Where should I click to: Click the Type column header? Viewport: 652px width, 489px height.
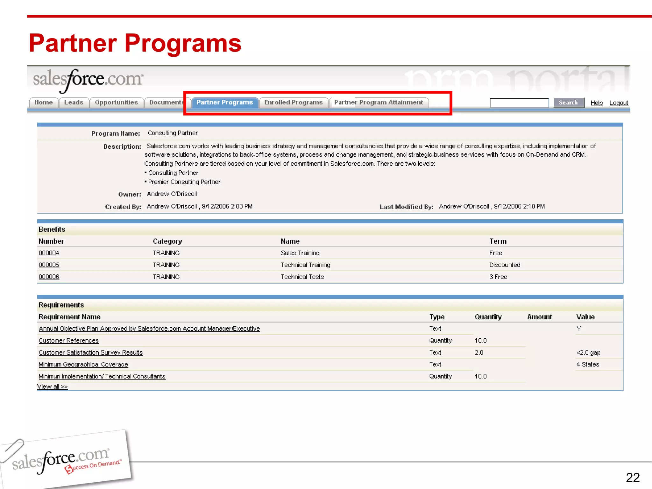coord(437,317)
